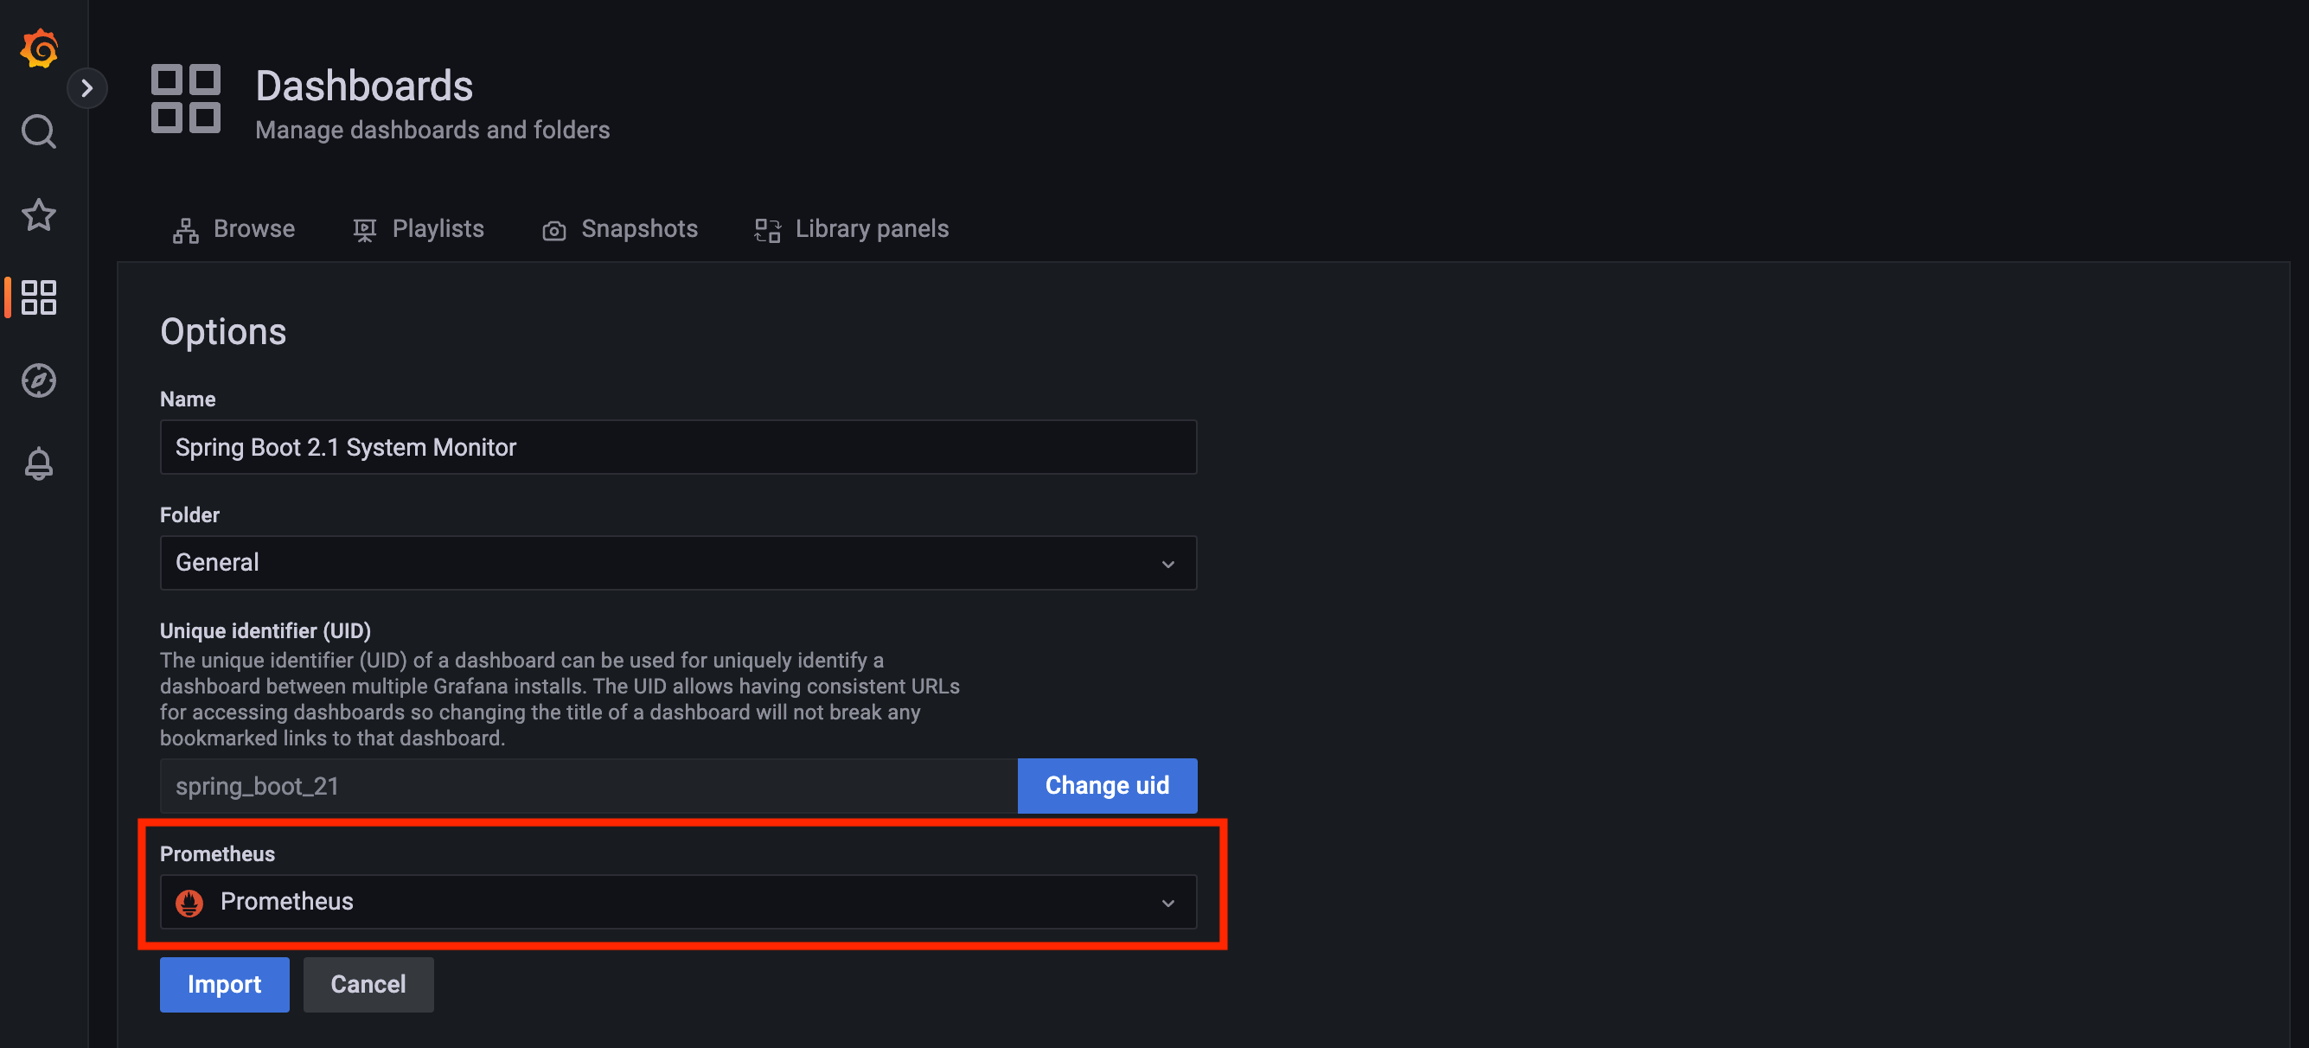The height and width of the screenshot is (1048, 2309).
Task: Expand the sidebar with the arrow toggle
Action: 87,88
